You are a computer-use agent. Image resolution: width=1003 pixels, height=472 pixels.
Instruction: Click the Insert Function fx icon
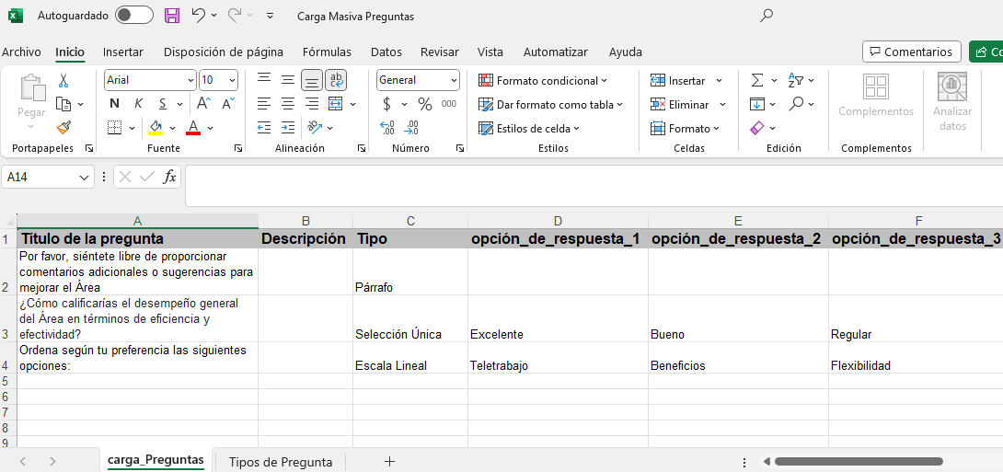click(x=169, y=177)
